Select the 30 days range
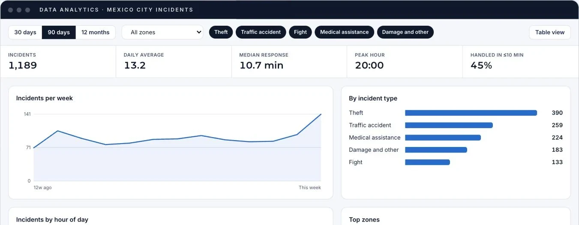Screen dimensions: 579x225 click(x=25, y=32)
